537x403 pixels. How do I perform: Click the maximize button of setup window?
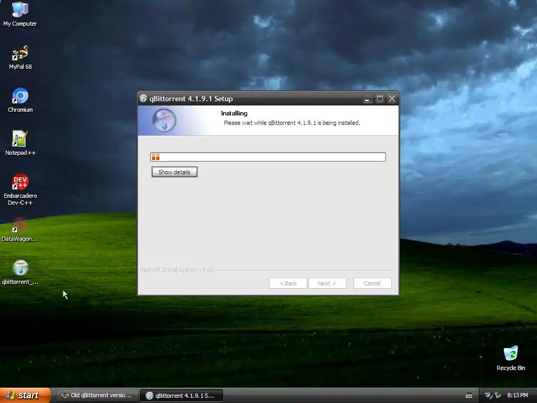click(380, 99)
